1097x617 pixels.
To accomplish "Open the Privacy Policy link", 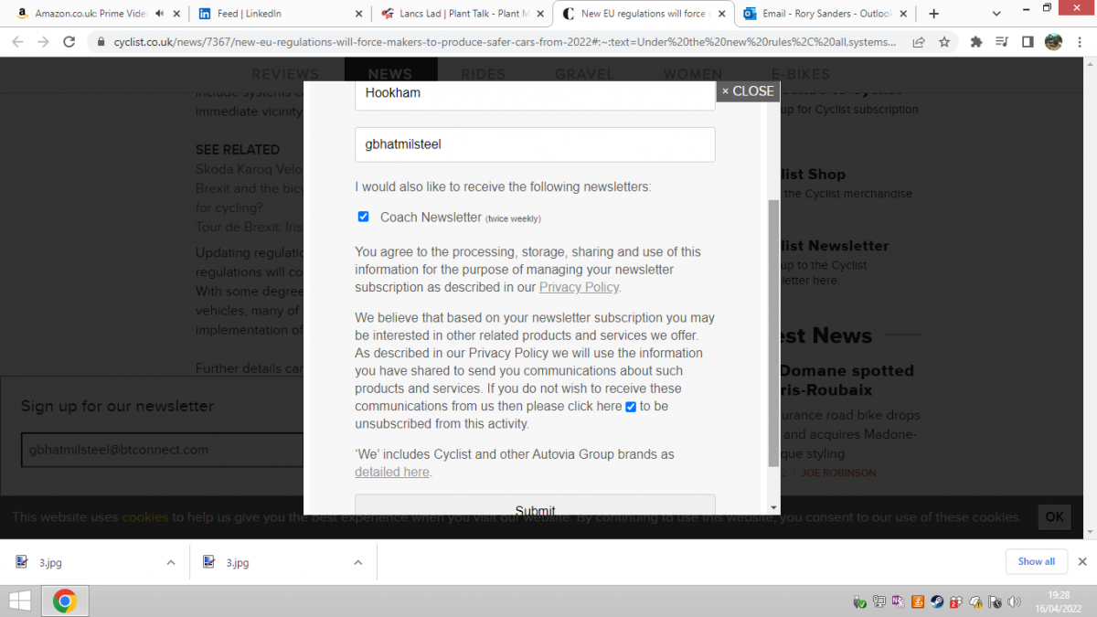I will coord(579,287).
